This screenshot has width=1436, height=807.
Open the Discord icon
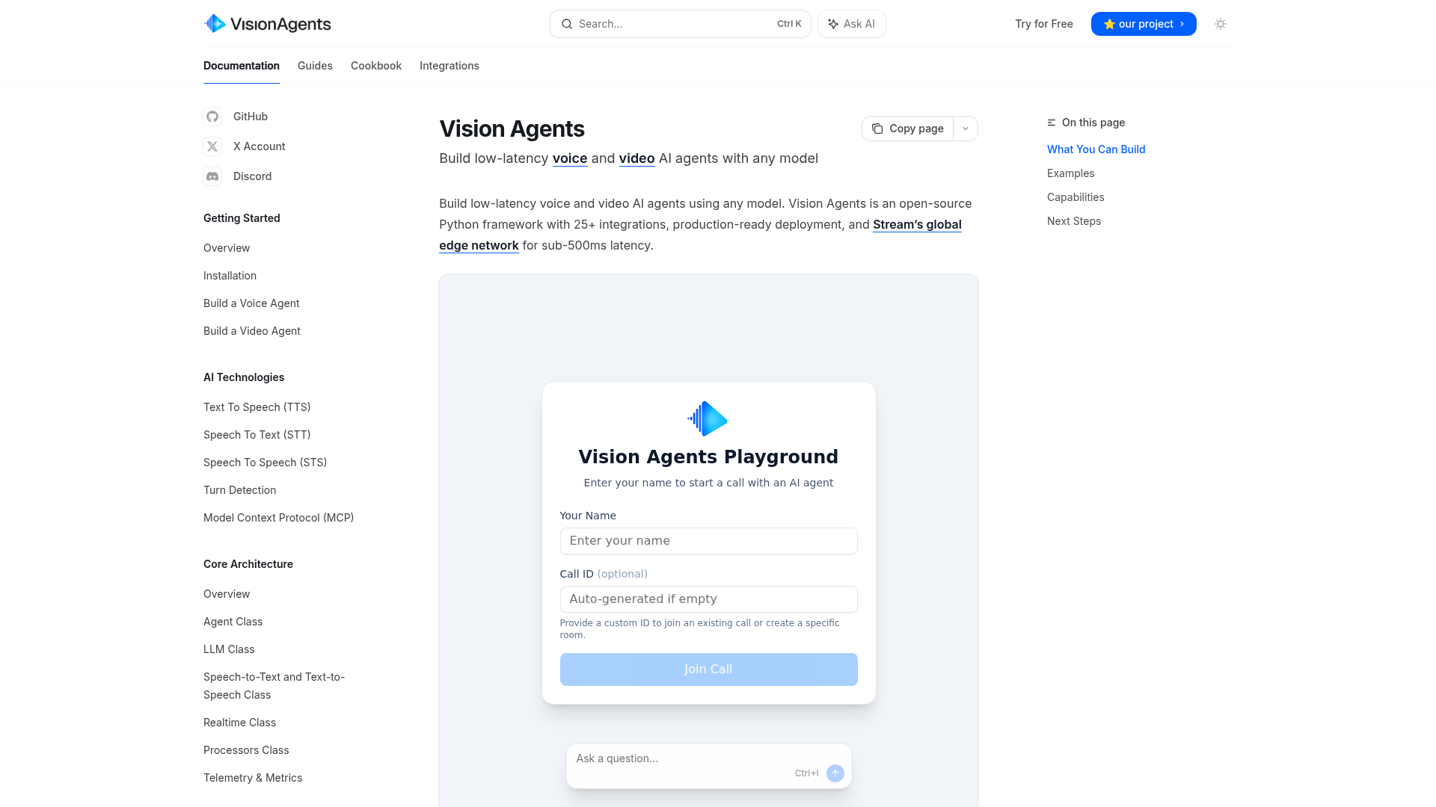[x=212, y=176]
